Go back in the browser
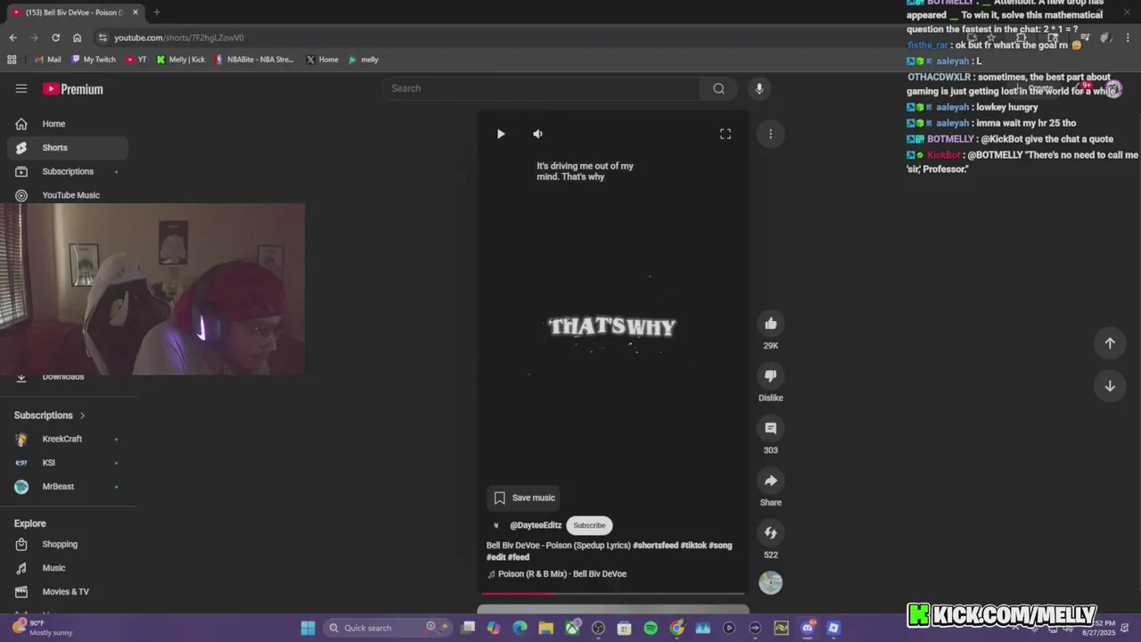This screenshot has height=642, width=1141. (x=12, y=37)
